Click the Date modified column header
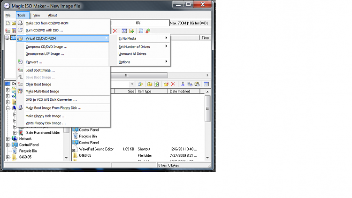The width and height of the screenshot is (352, 198). [184, 91]
